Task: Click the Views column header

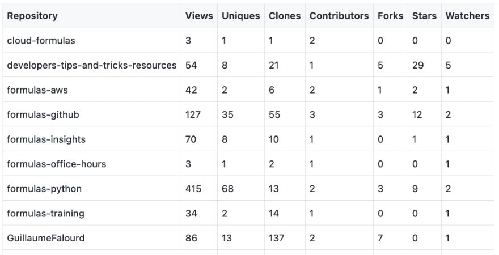Action: click(x=199, y=16)
